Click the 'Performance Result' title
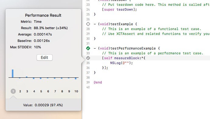 tap(43, 15)
